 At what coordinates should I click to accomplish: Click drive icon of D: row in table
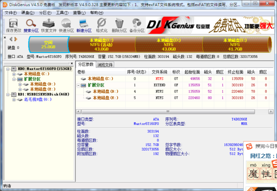[88, 92]
